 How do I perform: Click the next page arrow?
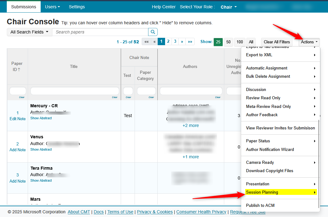pyautogui.click(x=182, y=42)
